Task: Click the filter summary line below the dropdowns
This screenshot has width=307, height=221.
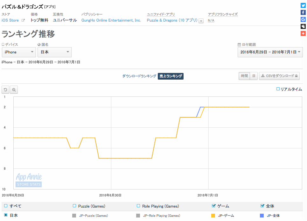Action: [x=41, y=62]
